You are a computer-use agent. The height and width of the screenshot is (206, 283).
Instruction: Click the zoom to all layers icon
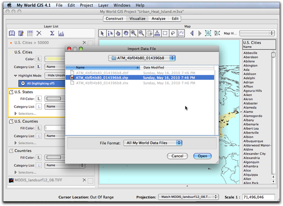(x=208, y=33)
